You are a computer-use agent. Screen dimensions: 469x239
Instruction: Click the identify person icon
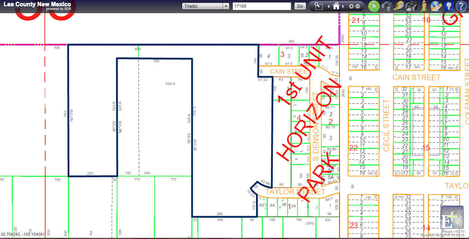[x=424, y=6]
